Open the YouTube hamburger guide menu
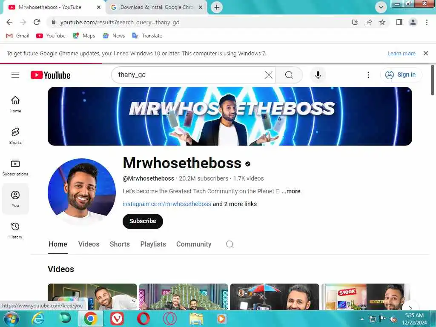 point(15,75)
